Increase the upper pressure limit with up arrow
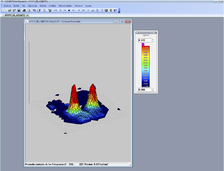 [153, 39]
